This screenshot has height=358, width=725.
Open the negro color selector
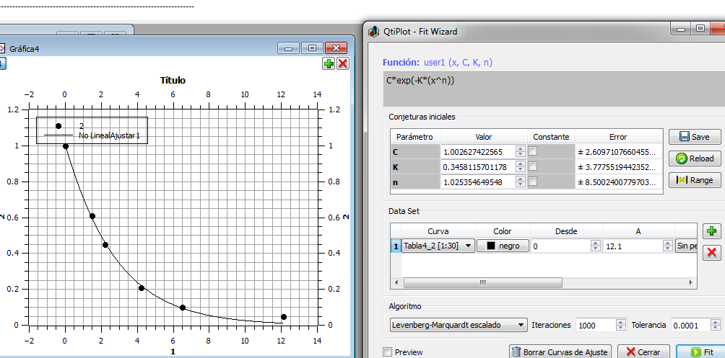(503, 246)
